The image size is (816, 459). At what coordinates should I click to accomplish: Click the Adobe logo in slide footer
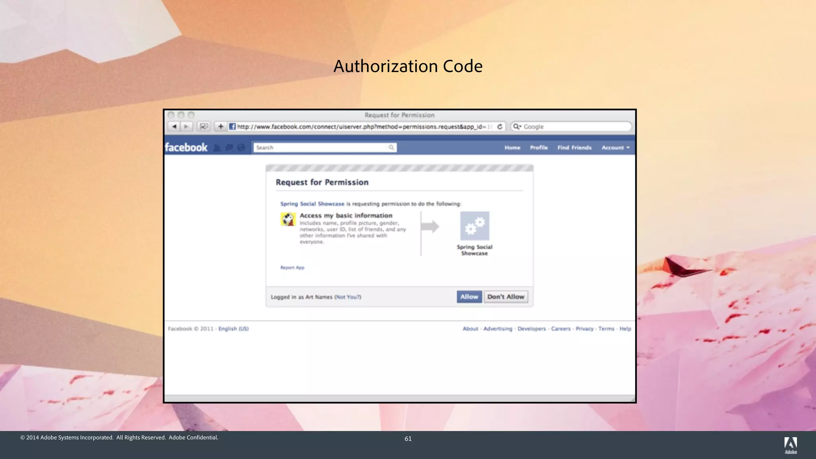(790, 445)
